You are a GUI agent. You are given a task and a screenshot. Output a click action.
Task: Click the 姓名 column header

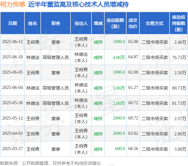pos(33,23)
